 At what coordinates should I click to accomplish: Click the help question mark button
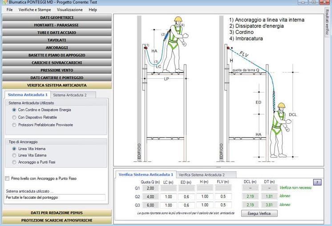317,182
